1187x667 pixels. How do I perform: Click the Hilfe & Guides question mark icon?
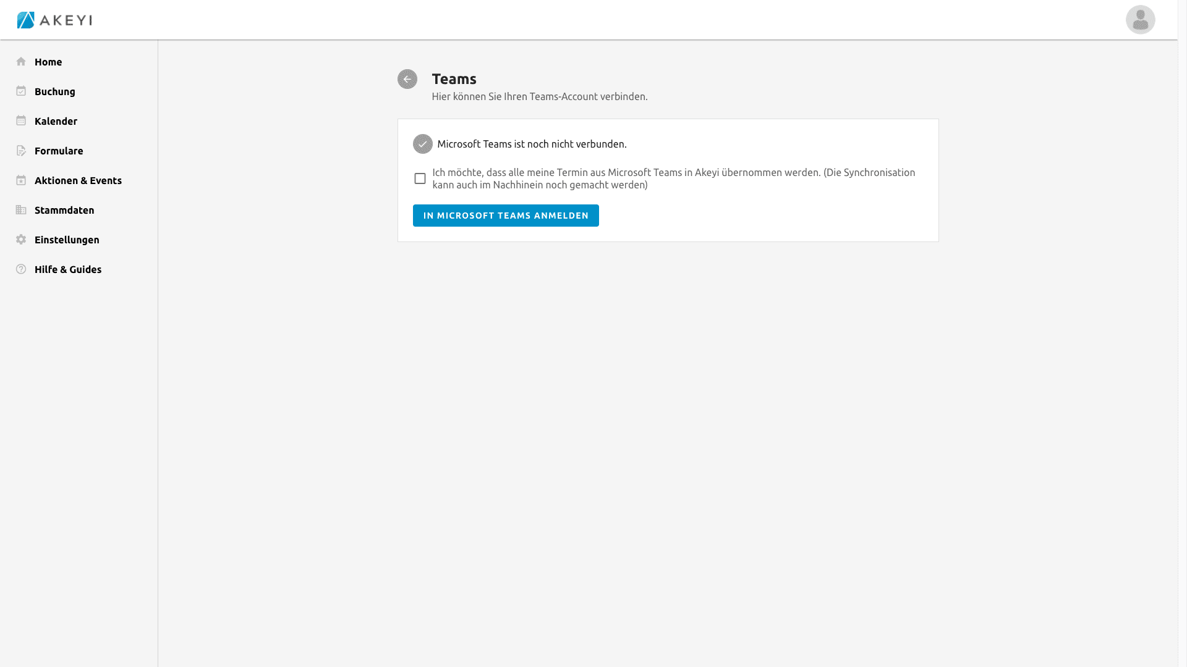(21, 269)
